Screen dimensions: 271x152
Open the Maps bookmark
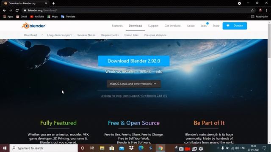53,16
